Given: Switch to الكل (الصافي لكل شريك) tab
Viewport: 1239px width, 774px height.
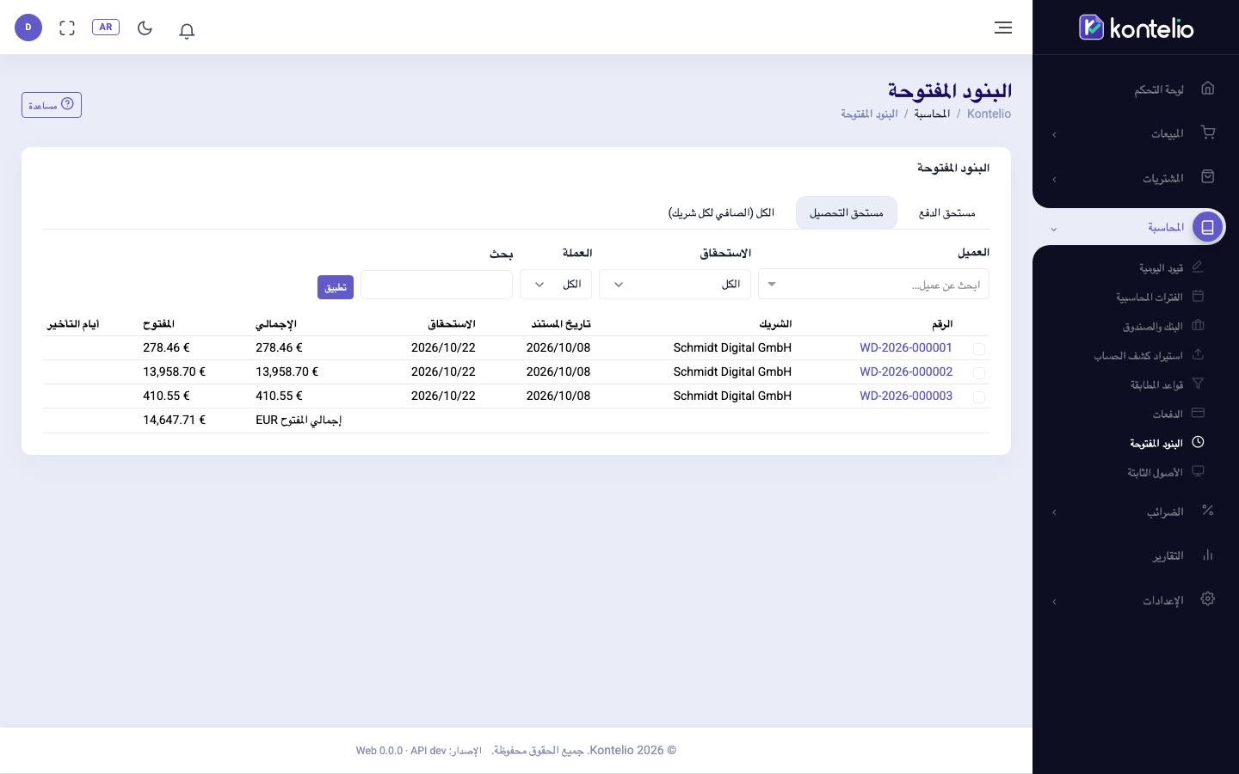Looking at the screenshot, I should coord(721,212).
